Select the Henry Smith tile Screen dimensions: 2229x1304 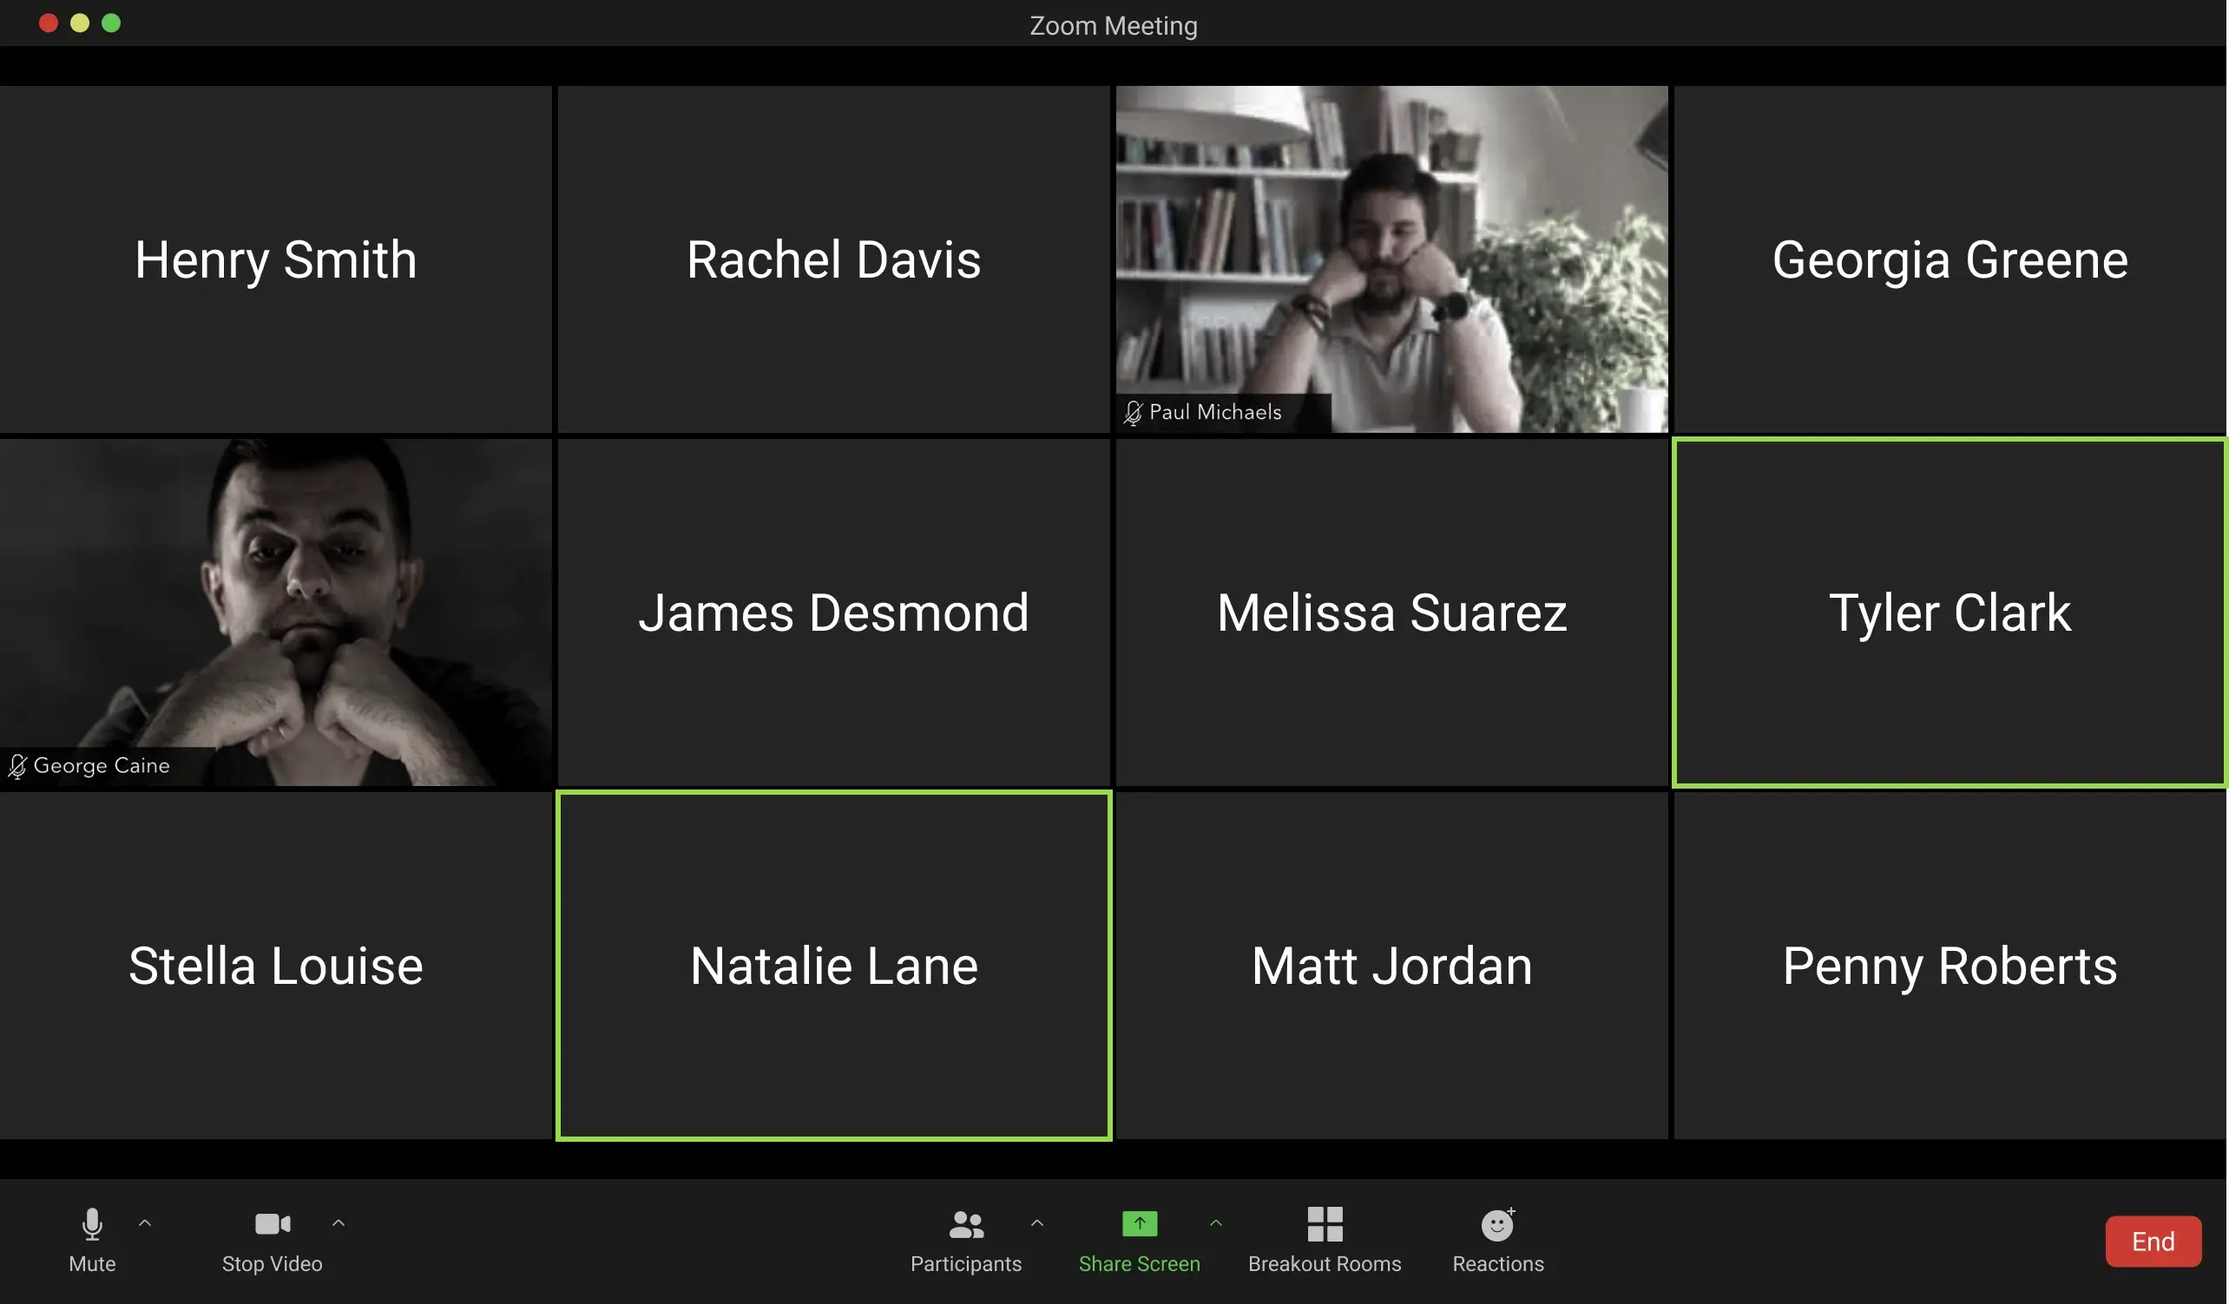point(276,259)
